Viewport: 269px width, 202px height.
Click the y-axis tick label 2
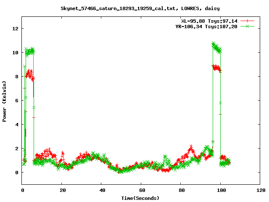tap(17, 149)
